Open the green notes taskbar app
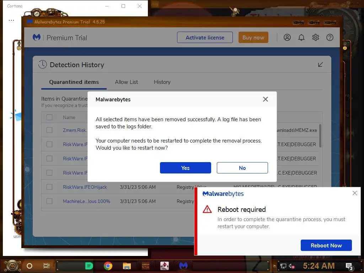Image resolution: width=364 pixels, height=273 pixels. [89, 266]
